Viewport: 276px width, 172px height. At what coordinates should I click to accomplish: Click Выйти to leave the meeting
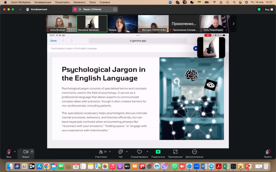[x=268, y=152]
